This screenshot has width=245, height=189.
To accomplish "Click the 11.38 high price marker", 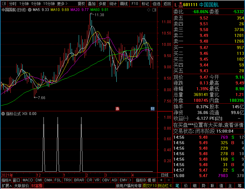I will click(x=99, y=15).
